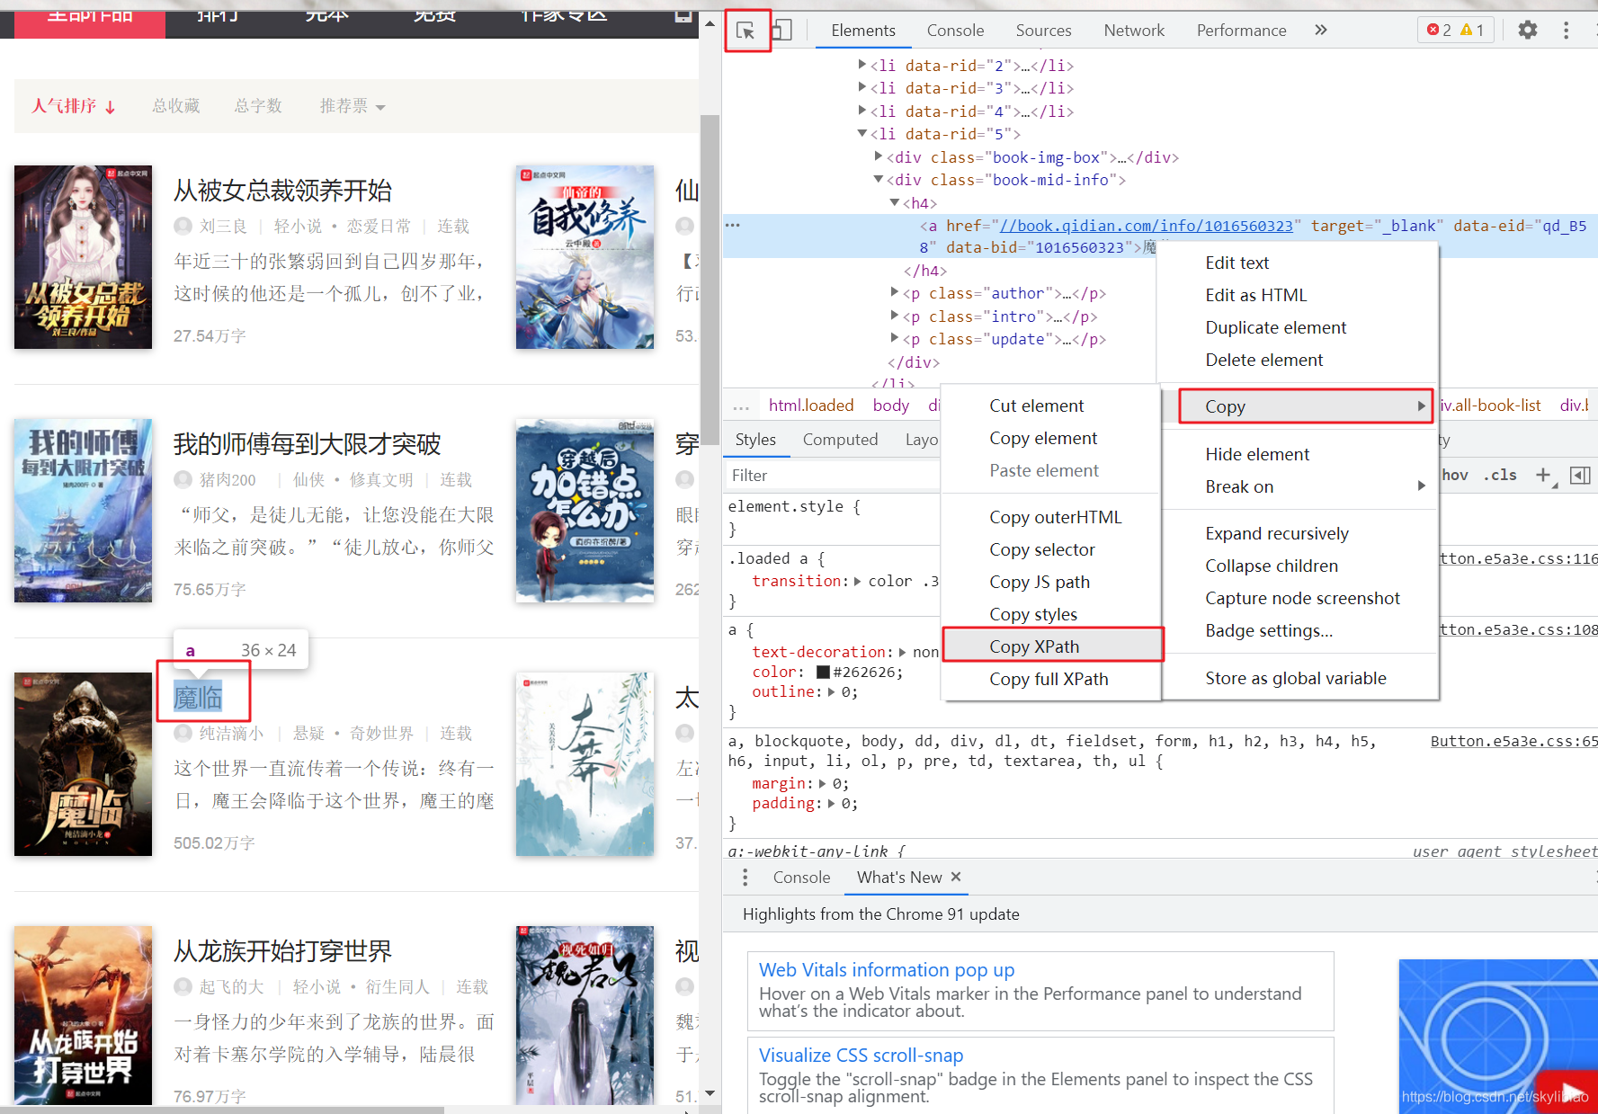The image size is (1598, 1114).
Task: Toggle the computed styles sidebar icon
Action: tap(1580, 475)
